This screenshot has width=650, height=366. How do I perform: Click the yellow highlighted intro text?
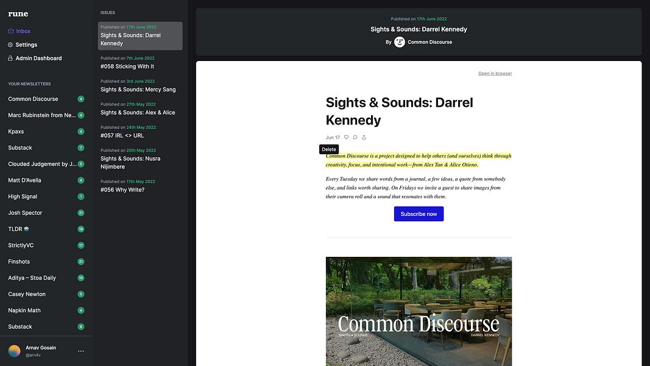419,160
